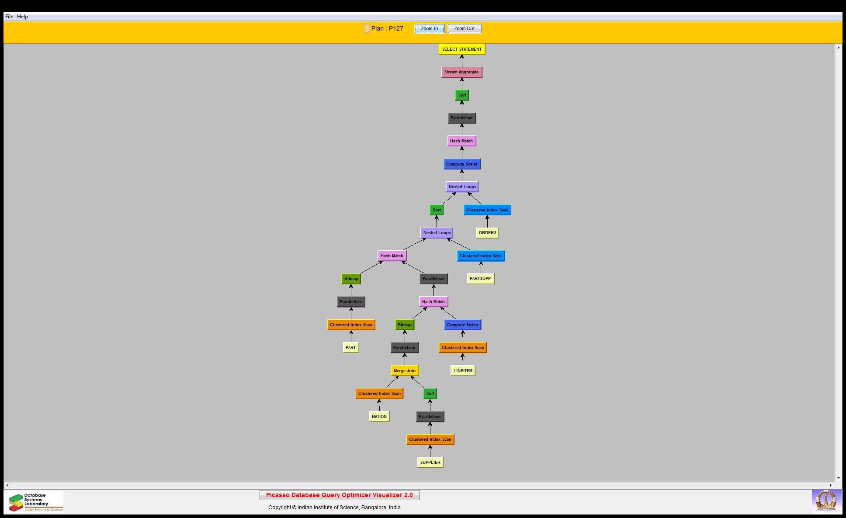The image size is (846, 518).
Task: Click the Plan P127 color swatch
Action: coord(366,28)
